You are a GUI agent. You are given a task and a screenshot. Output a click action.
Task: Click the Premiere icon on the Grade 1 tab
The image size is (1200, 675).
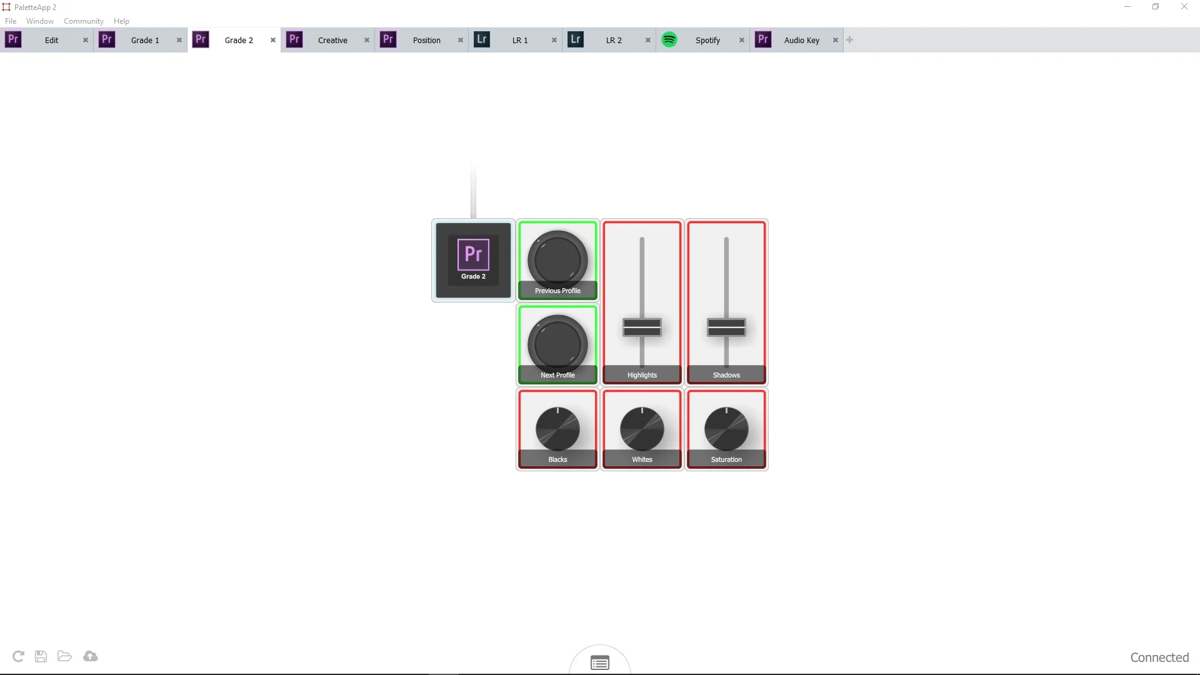(x=107, y=39)
